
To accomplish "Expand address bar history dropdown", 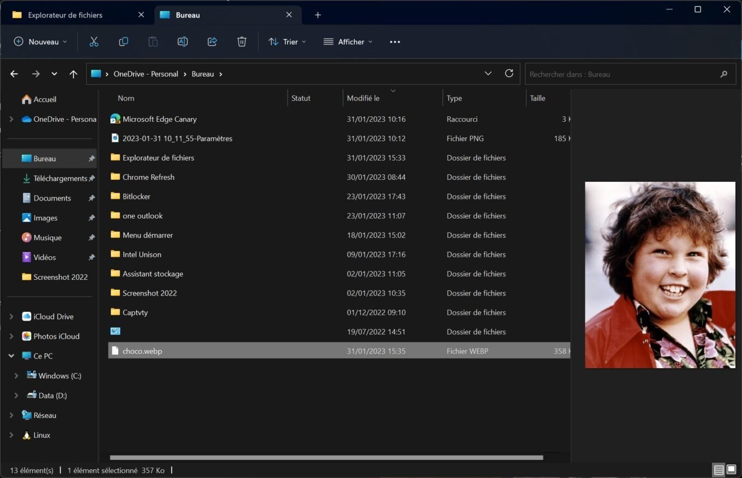I will tap(488, 73).
